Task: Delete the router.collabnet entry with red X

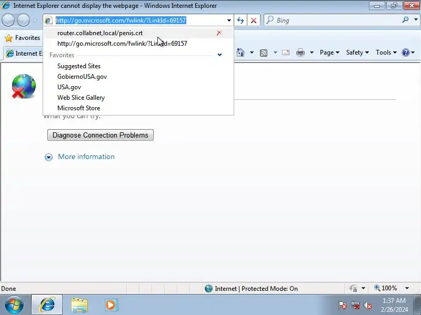Action: pyautogui.click(x=219, y=33)
